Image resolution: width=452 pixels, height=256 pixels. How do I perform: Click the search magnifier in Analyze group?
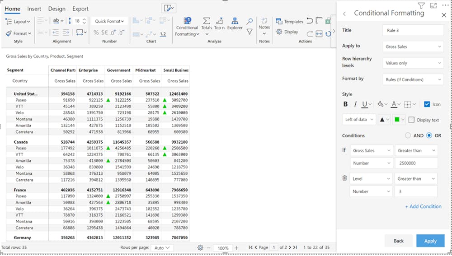[250, 21]
